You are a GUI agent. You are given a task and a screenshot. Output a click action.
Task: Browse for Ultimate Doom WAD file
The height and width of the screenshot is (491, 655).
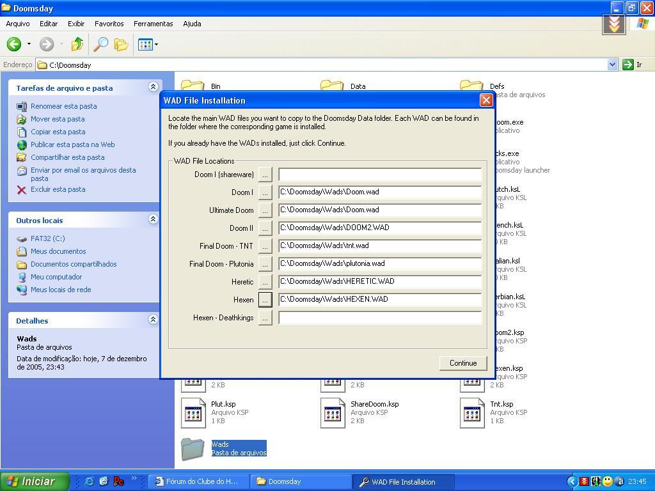[x=265, y=210]
